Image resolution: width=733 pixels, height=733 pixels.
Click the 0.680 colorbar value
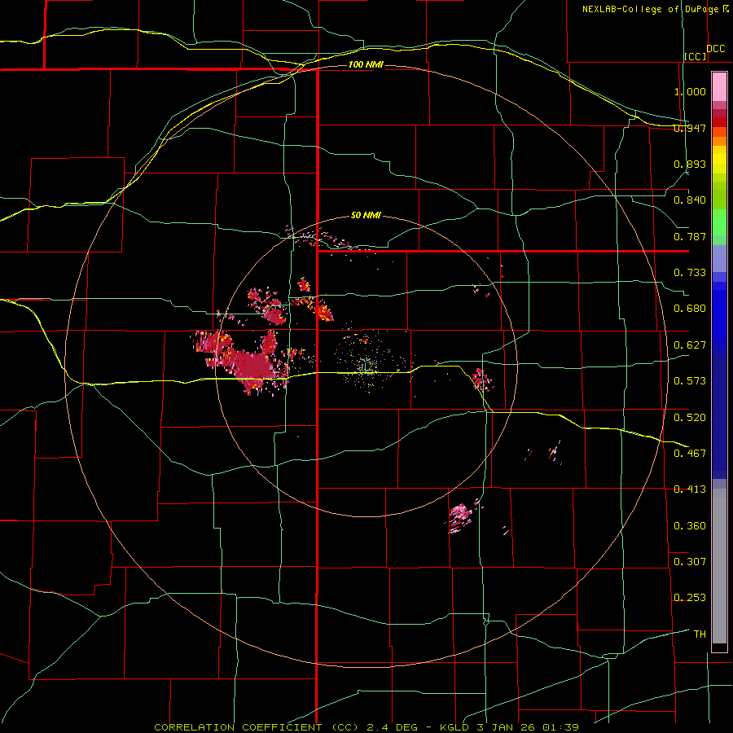(x=690, y=309)
